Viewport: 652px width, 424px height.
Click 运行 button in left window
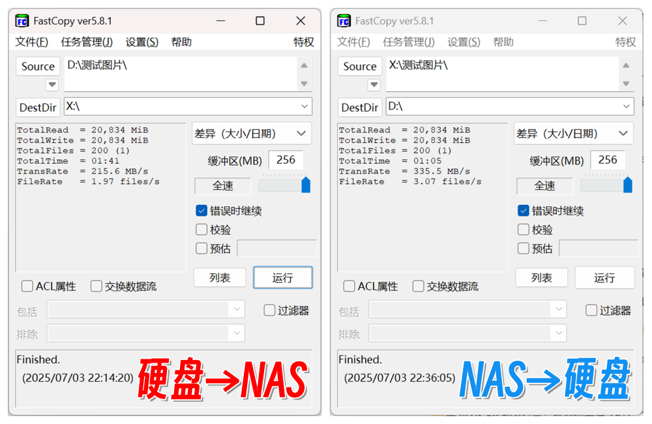point(283,277)
